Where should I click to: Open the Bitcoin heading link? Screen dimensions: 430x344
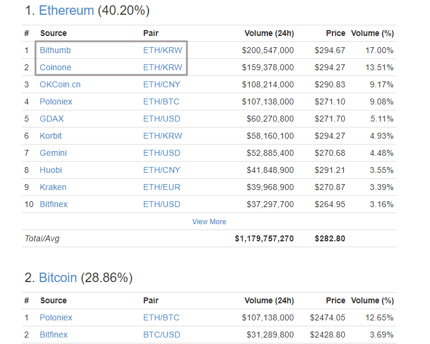coord(58,277)
